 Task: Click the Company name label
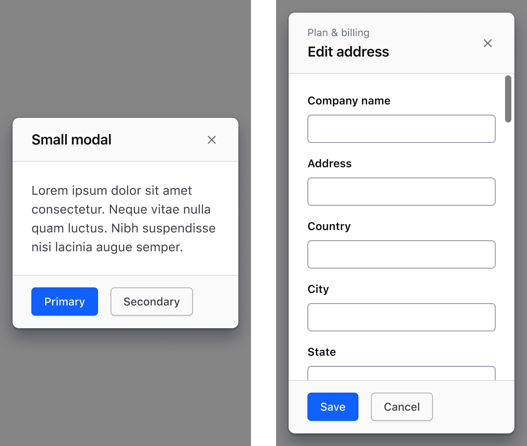click(x=349, y=101)
